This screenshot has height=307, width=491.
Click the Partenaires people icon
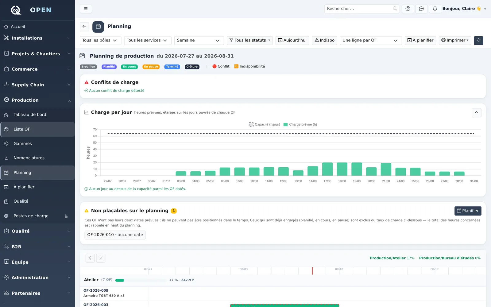[x=6, y=293]
